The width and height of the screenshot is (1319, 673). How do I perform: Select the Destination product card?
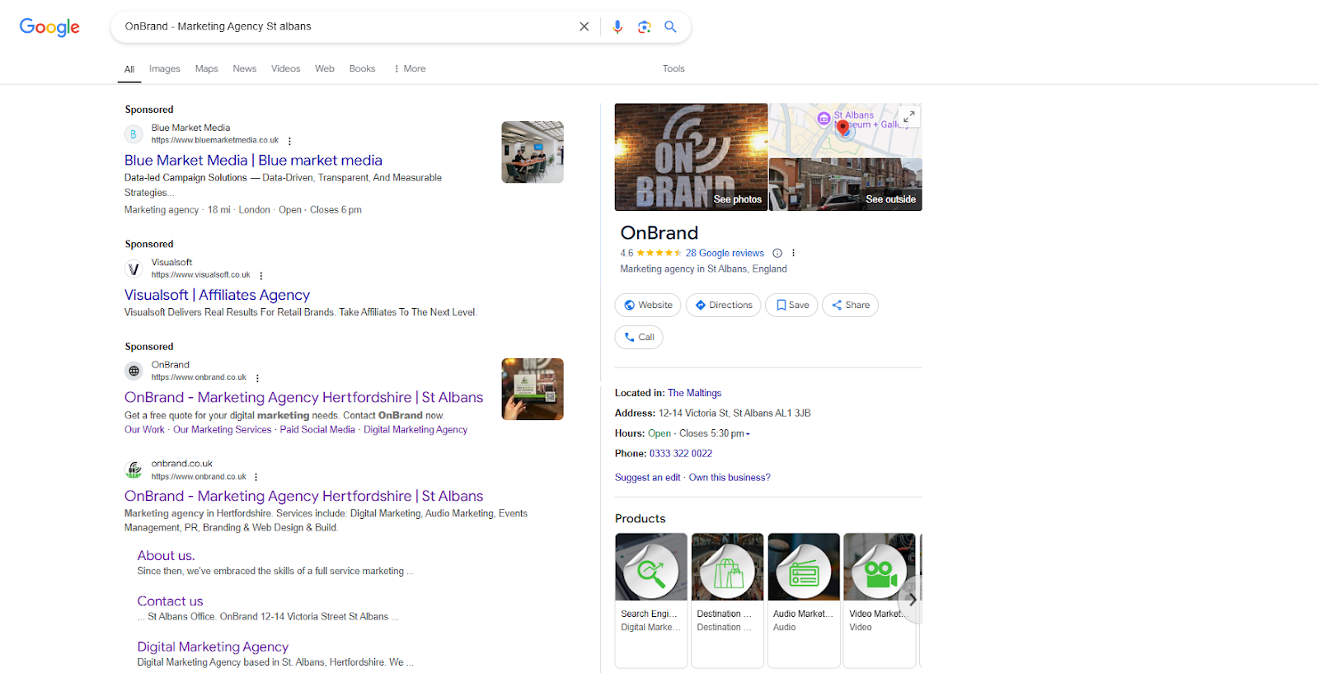pos(727,600)
